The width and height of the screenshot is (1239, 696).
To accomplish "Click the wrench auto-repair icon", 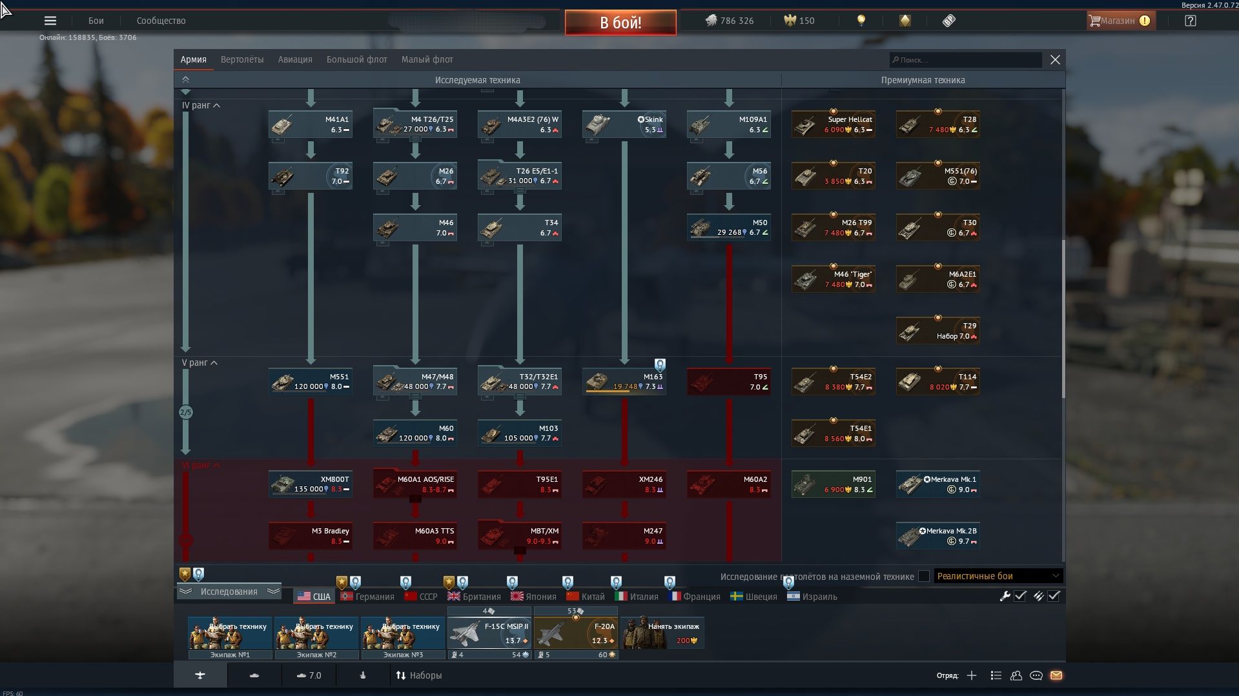I will coord(1005,597).
